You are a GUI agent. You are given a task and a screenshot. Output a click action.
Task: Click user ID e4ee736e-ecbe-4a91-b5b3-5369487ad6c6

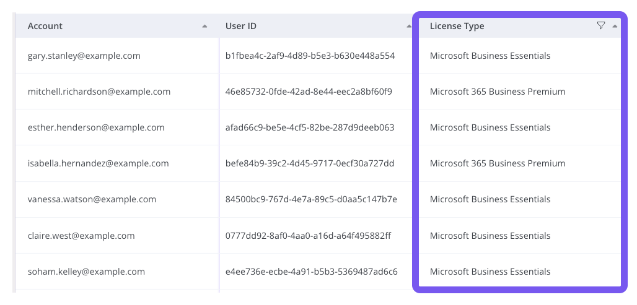[x=312, y=272]
